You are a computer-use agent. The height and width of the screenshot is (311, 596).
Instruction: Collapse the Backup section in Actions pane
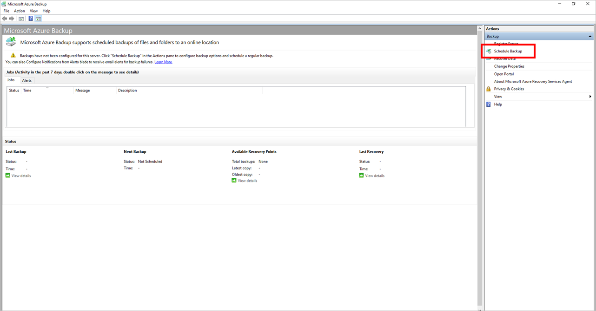[x=589, y=36]
